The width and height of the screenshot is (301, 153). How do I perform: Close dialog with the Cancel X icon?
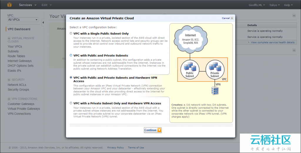[232, 18]
